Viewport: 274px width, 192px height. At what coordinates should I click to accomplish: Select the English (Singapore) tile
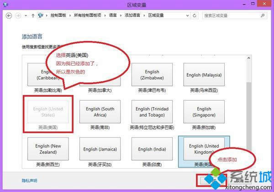pos(204,112)
